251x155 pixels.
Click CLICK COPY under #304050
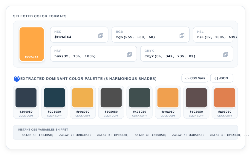26,116
